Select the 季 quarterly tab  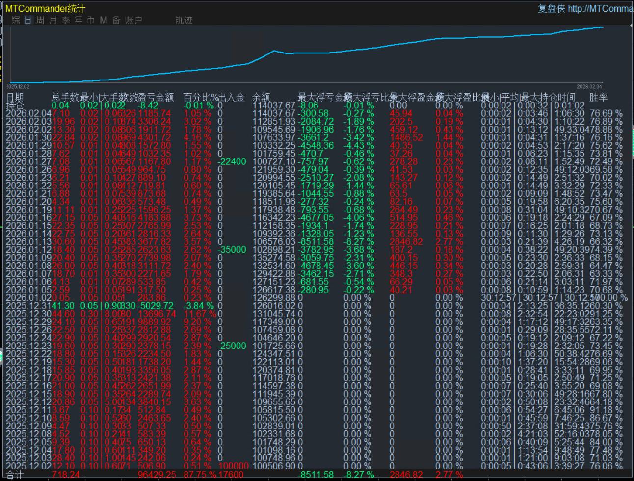click(x=66, y=20)
